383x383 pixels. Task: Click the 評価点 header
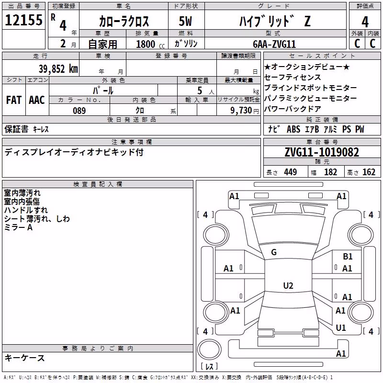tap(365, 6)
